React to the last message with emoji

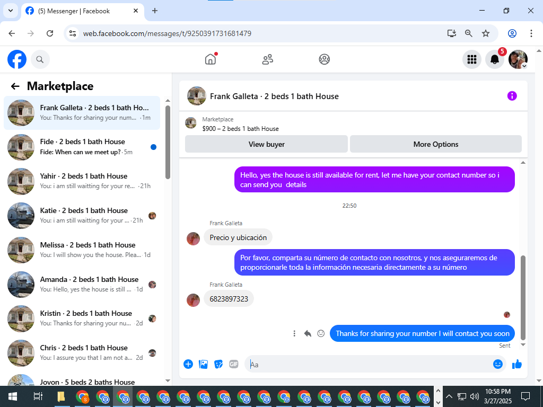tap(321, 334)
